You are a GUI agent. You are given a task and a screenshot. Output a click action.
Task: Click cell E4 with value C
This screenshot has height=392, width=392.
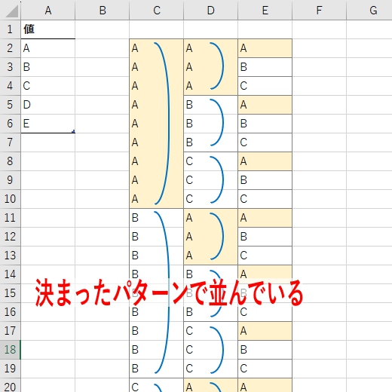265,86
